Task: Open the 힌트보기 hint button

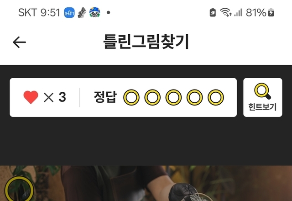Action: 263,97
